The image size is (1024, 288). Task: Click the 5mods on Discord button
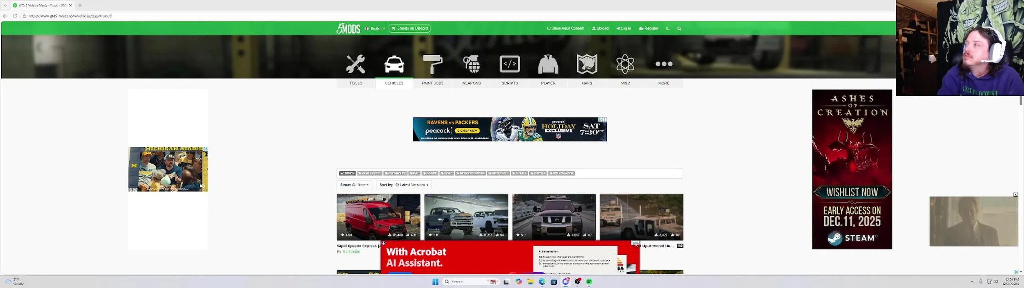(409, 28)
